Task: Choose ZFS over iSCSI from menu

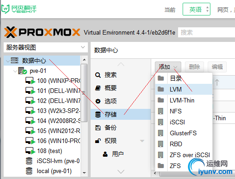Action: coord(184,155)
